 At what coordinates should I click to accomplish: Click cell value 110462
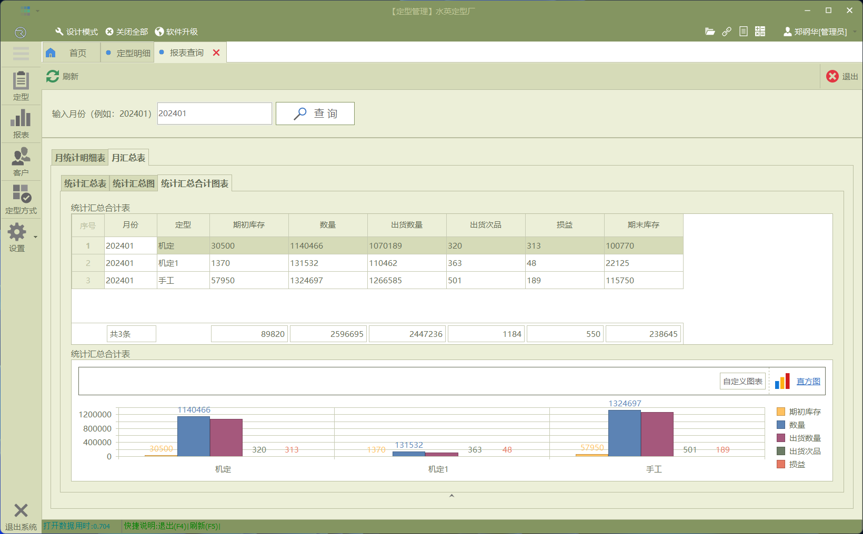pos(407,263)
